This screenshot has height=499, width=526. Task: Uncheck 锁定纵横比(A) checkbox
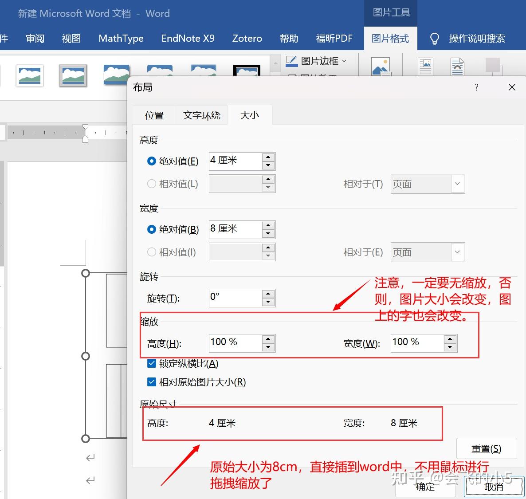click(151, 363)
